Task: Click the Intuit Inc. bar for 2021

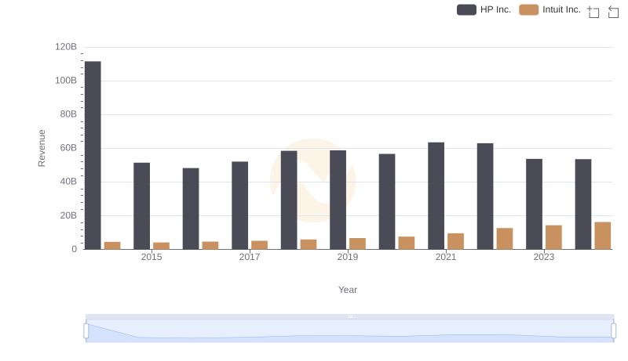Action: click(456, 241)
